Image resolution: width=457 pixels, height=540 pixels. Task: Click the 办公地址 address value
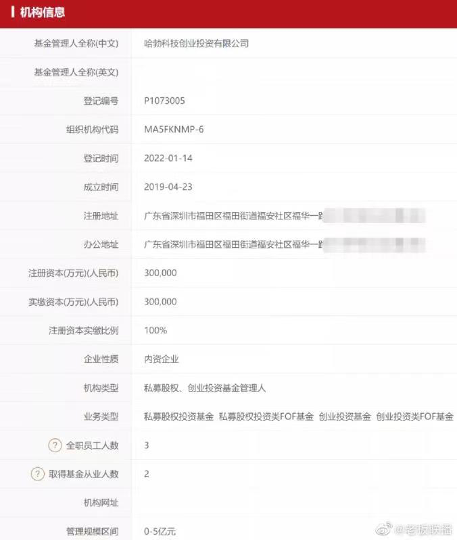[x=285, y=244]
